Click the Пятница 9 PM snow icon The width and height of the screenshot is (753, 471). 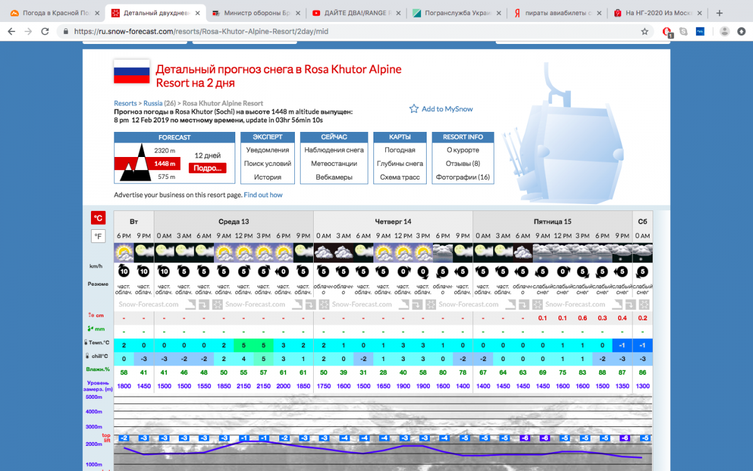(x=622, y=253)
